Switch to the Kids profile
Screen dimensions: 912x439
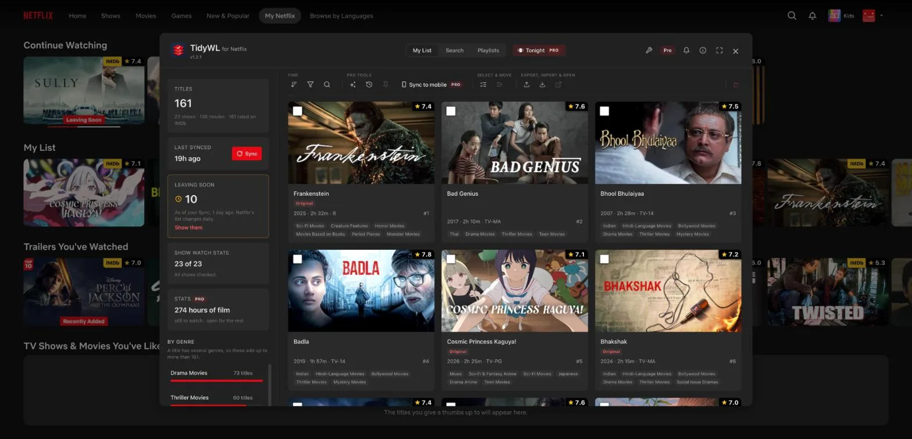(x=841, y=16)
